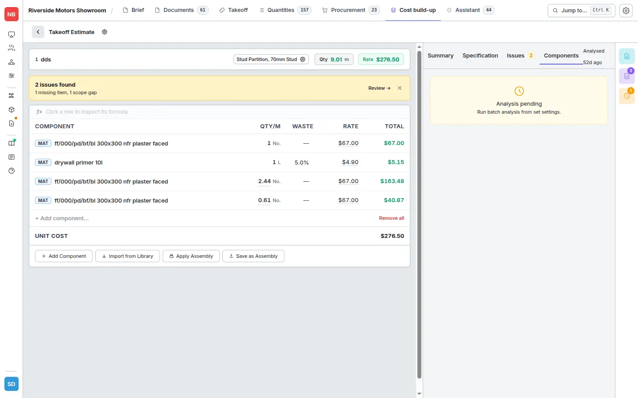The image size is (638, 398).
Task: Switch to Specification panel tab
Action: 480,56
